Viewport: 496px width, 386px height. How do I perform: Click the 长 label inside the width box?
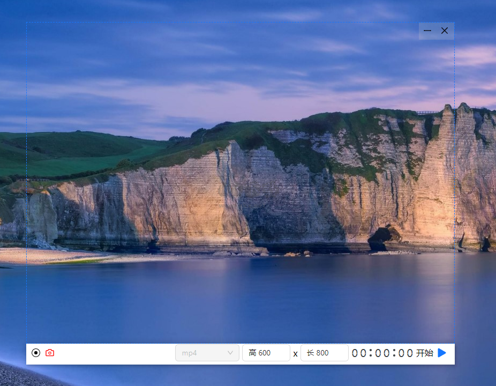(310, 353)
